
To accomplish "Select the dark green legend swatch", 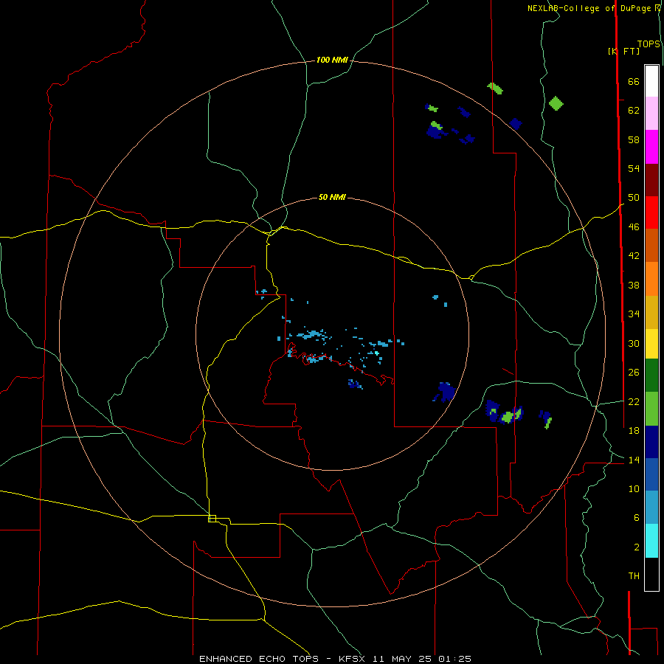I will (x=651, y=376).
